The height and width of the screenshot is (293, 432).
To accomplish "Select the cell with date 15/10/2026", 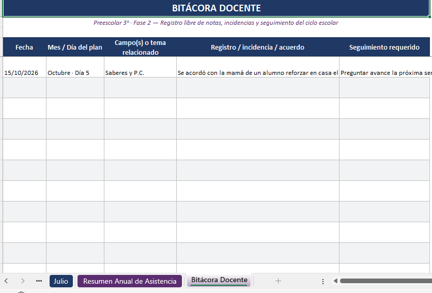I will (24, 67).
